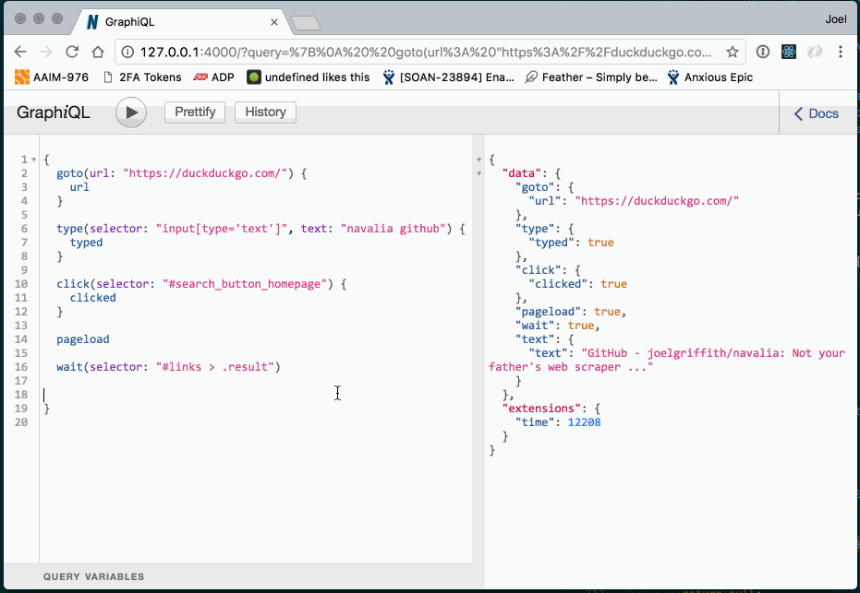The height and width of the screenshot is (593, 860).
Task: Place cursor on empty line 18 in editor
Action: pyautogui.click(x=255, y=395)
